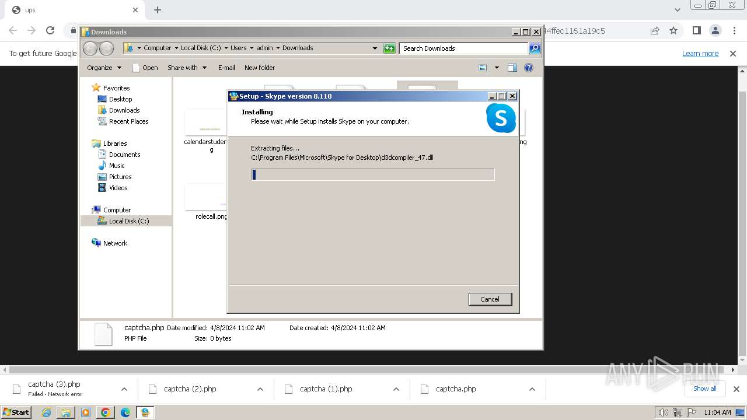The image size is (747, 420).
Task: Open Libraries in the navigation pane
Action: click(x=115, y=143)
